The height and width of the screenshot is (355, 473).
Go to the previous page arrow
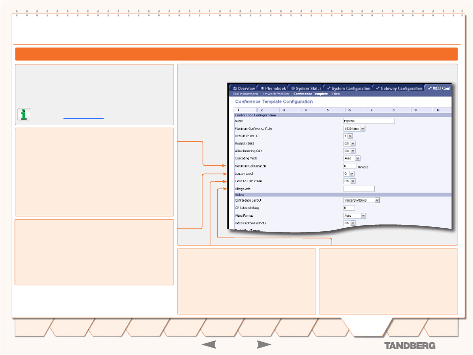click(209, 345)
